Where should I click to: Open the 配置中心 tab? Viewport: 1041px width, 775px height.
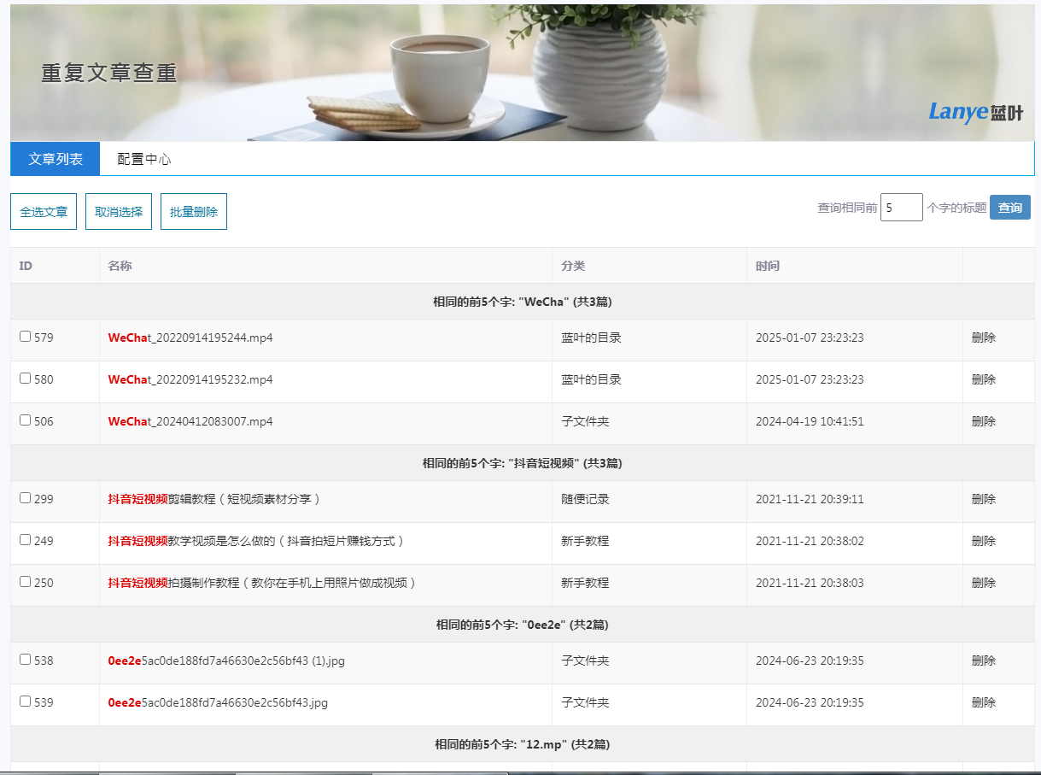[x=144, y=159]
